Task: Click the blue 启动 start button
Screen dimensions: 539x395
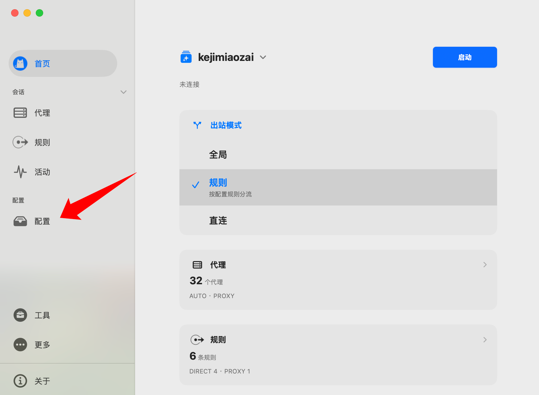Action: tap(465, 57)
